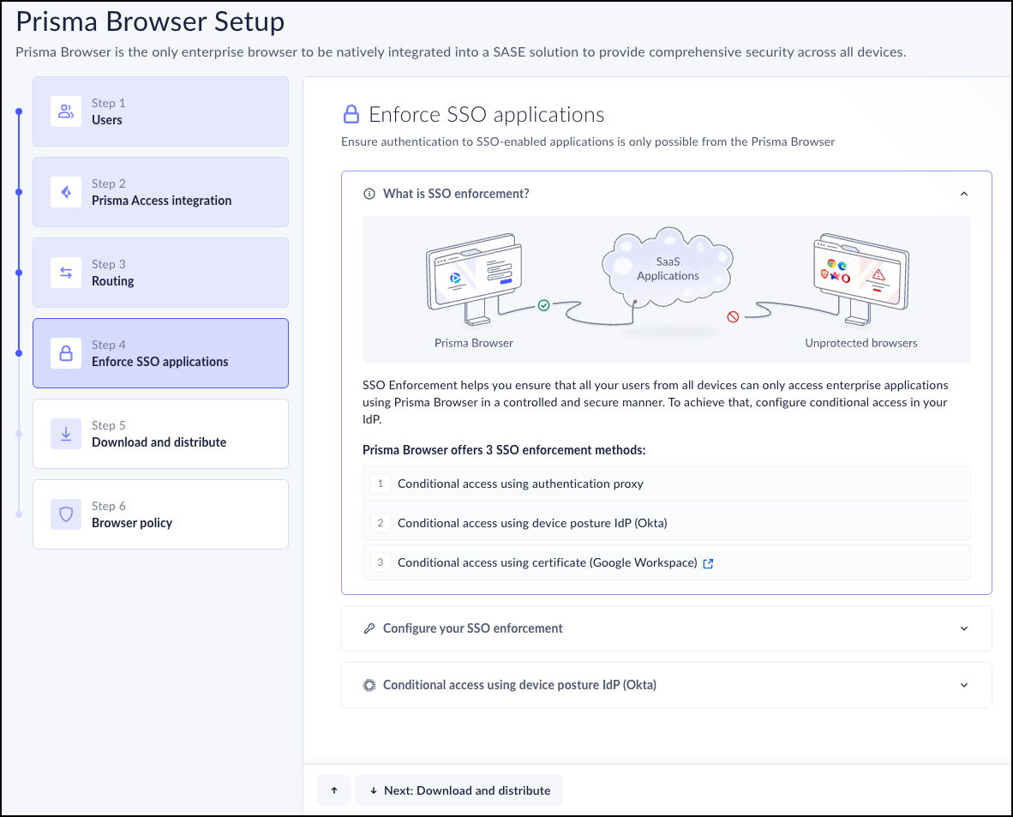Select Conditional access using authentication proxy
Image resolution: width=1013 pixels, height=817 pixels.
pos(520,484)
